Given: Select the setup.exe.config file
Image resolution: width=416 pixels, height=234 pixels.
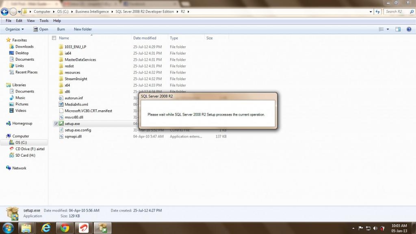Looking at the screenshot, I should coord(78,130).
